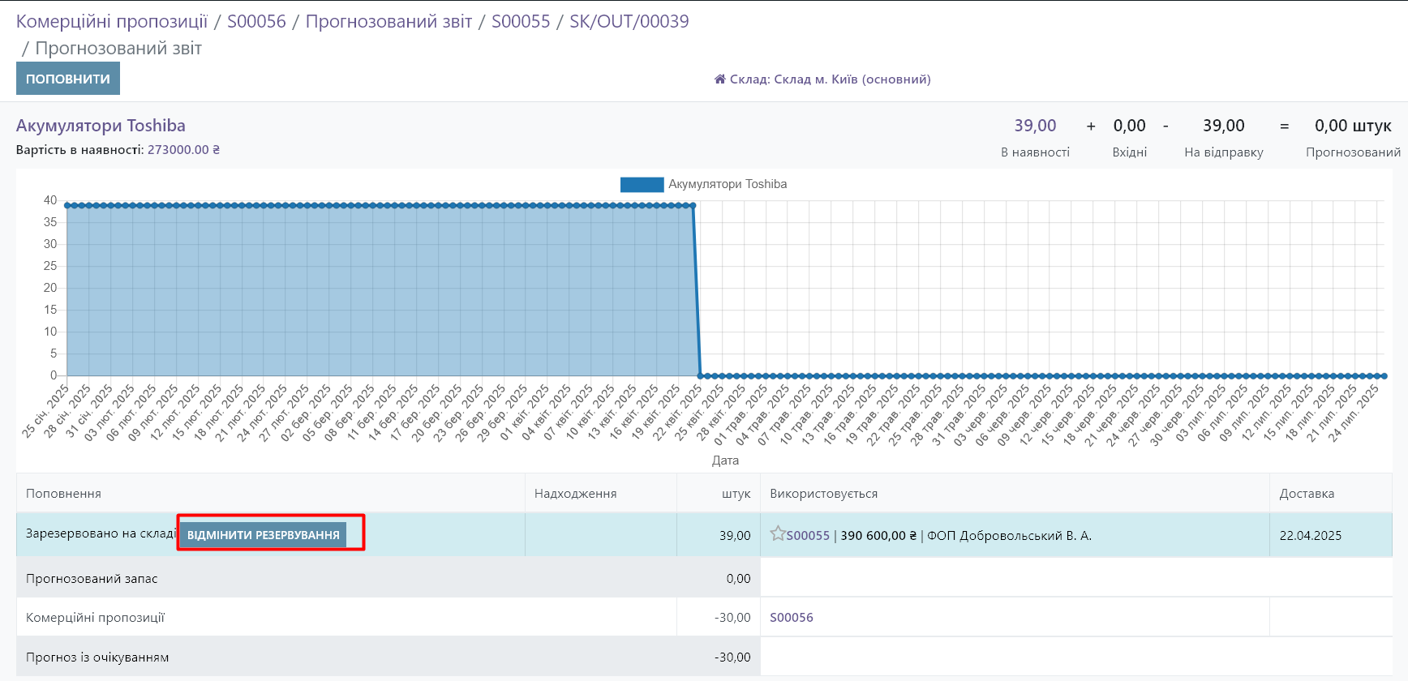Open SK/OUT/00039 breadcrumb link
Viewport: 1408px width, 681px height.
[x=629, y=22]
